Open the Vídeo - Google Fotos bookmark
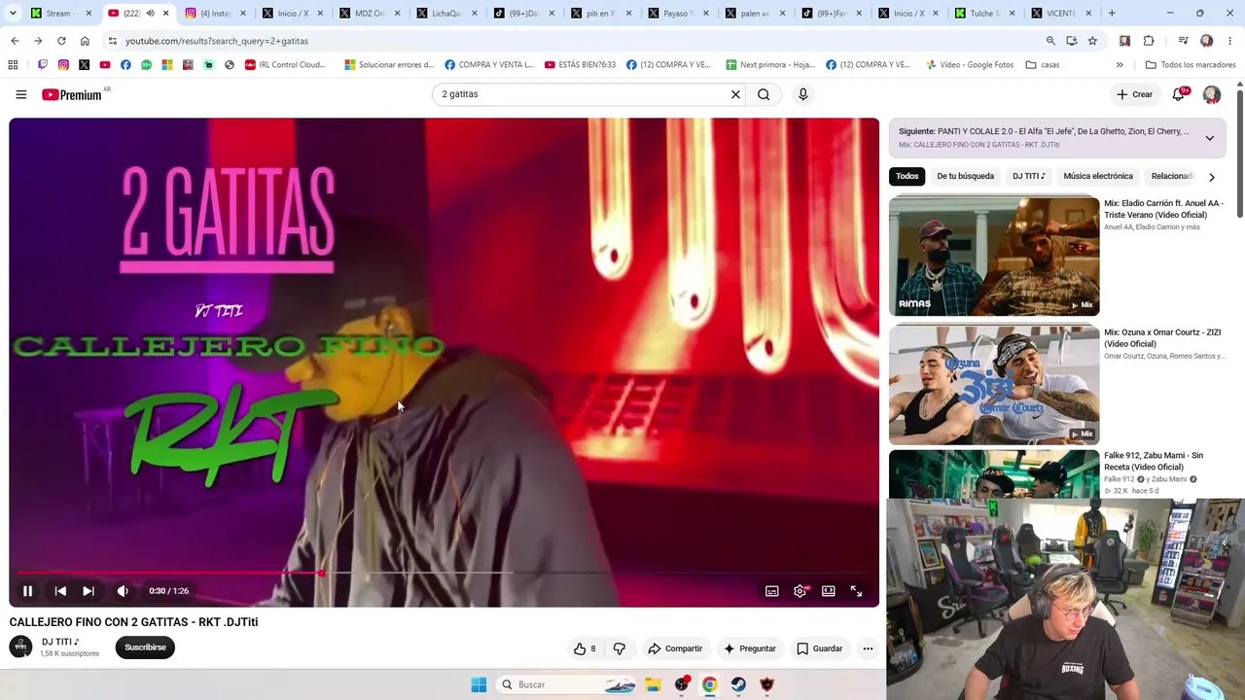 [969, 65]
